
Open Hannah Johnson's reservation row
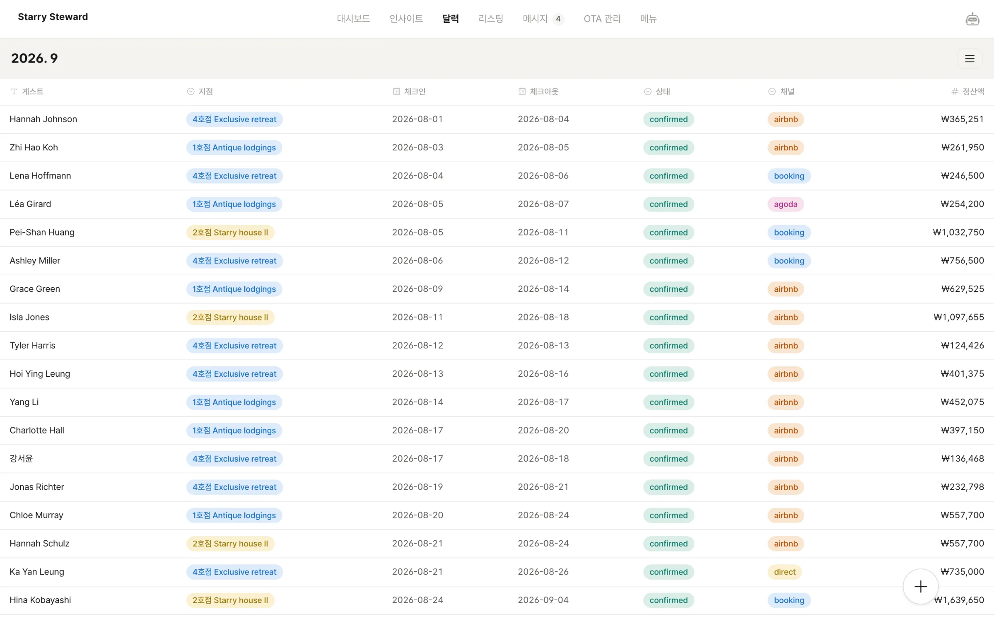497,119
